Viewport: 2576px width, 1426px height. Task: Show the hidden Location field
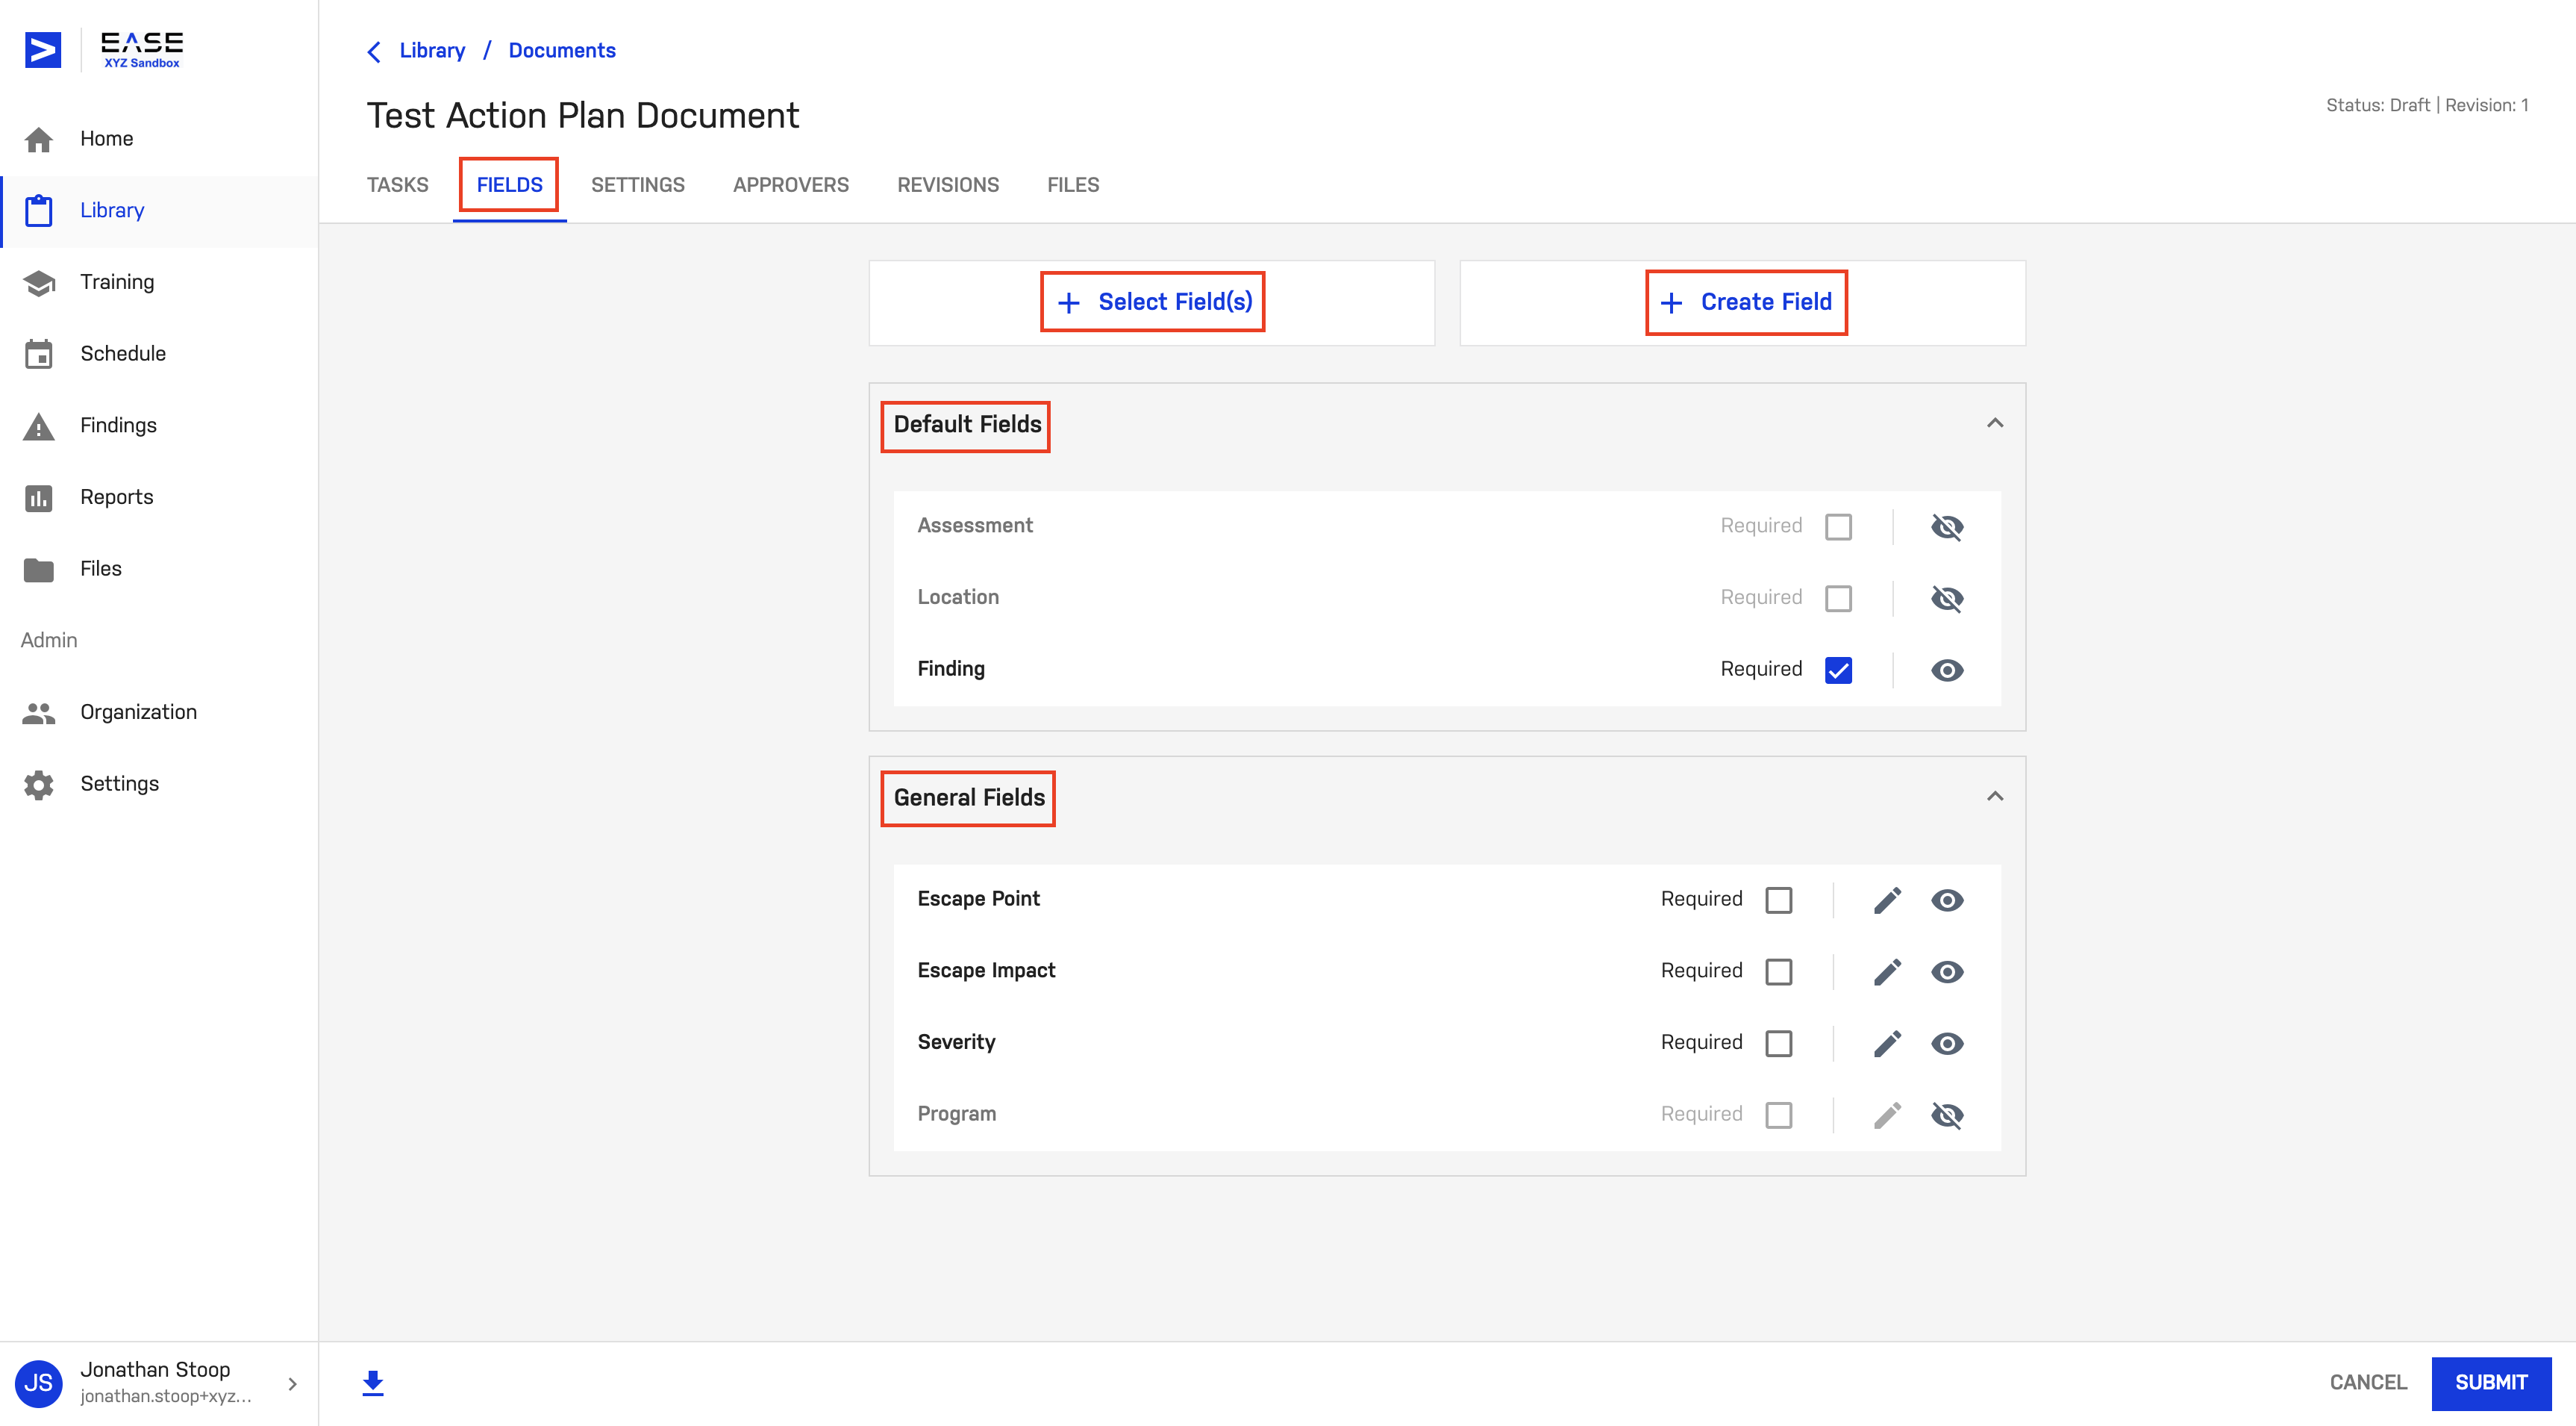point(1947,599)
